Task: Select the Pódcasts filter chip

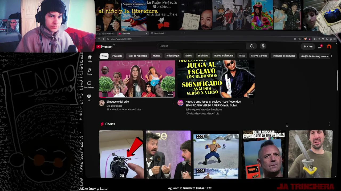Action: [x=117, y=56]
